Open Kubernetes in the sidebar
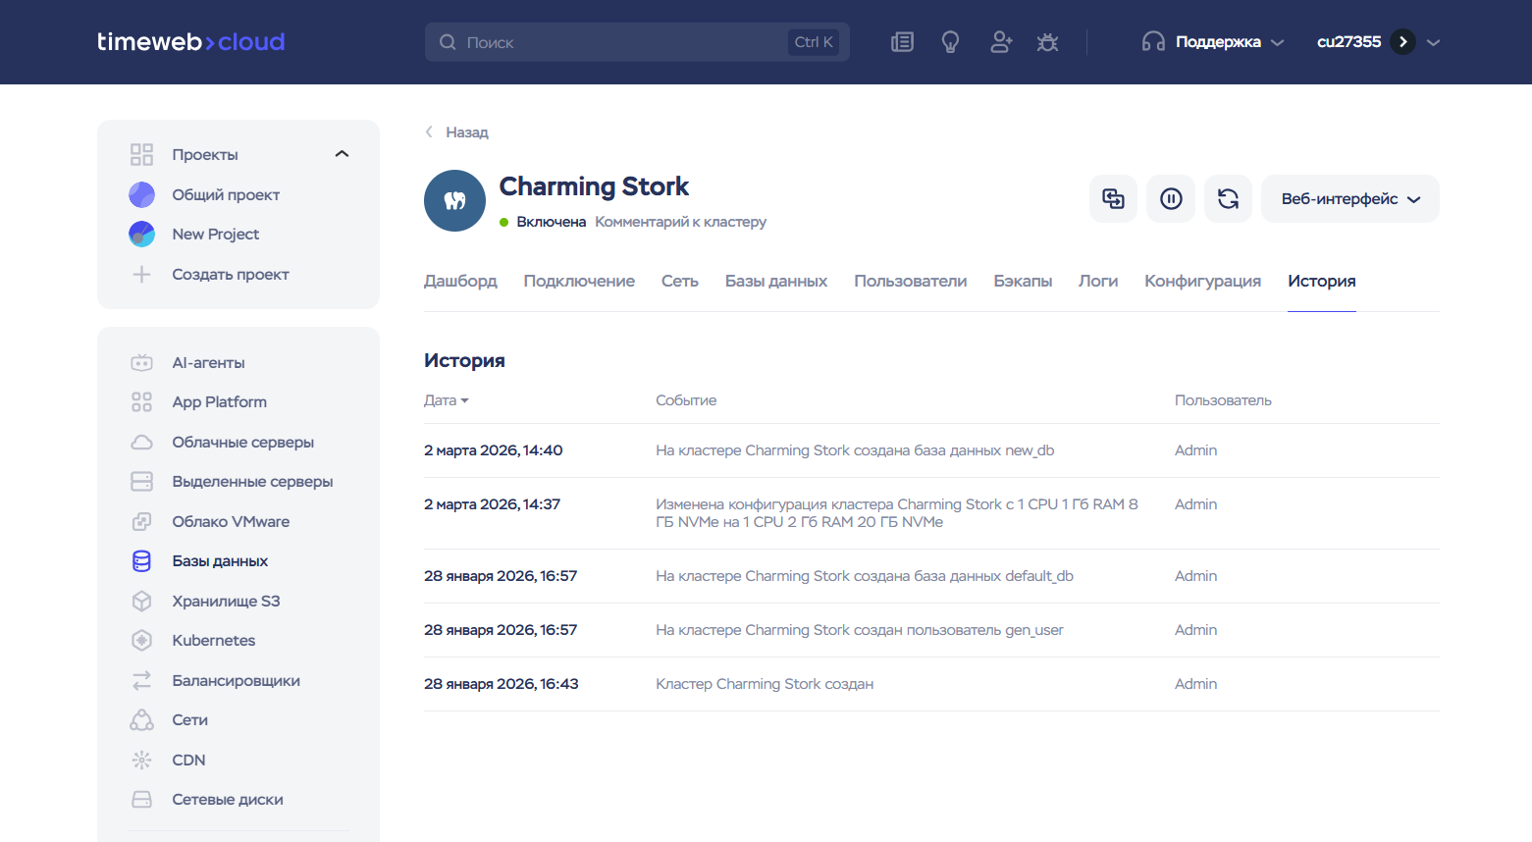This screenshot has height=842, width=1532. click(x=213, y=641)
